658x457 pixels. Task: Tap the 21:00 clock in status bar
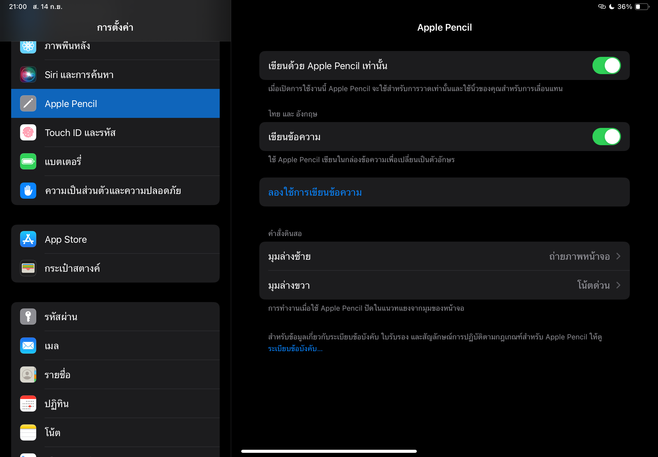pos(18,7)
